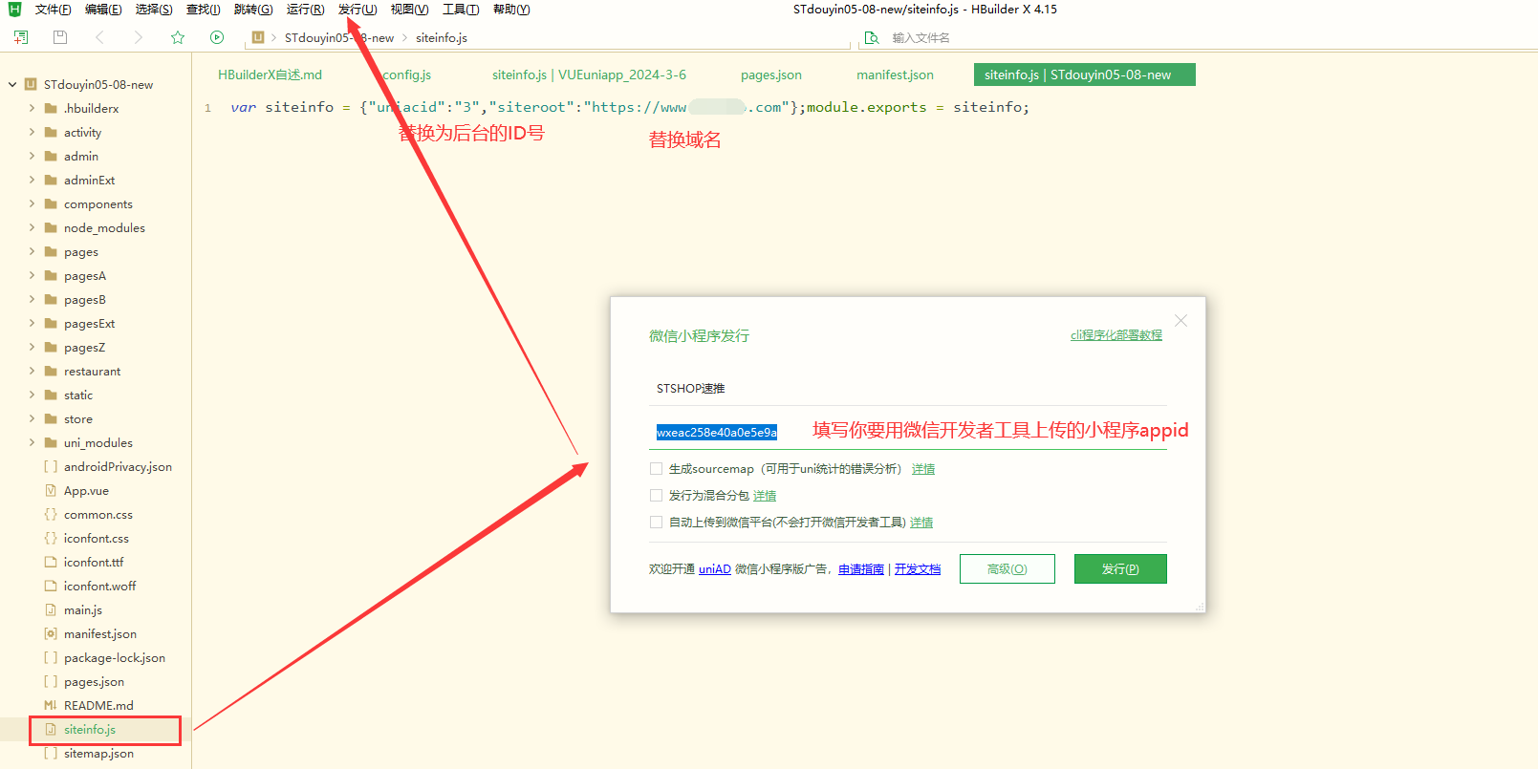Click the package-lock.json file icon
The image size is (1538, 769).
(51, 657)
